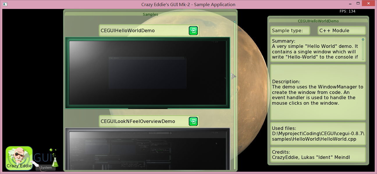Viewport: 377px width, 174px height.
Task: Click the System badge under the flask logo
Action: 47,167
